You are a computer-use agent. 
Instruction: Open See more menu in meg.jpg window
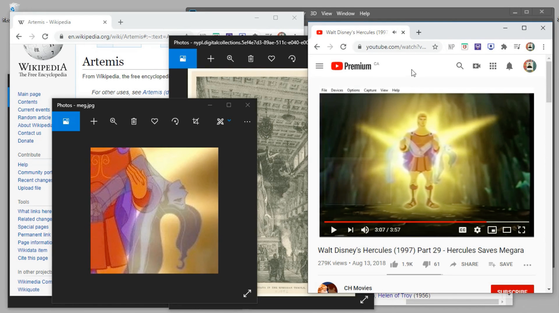pos(247,122)
